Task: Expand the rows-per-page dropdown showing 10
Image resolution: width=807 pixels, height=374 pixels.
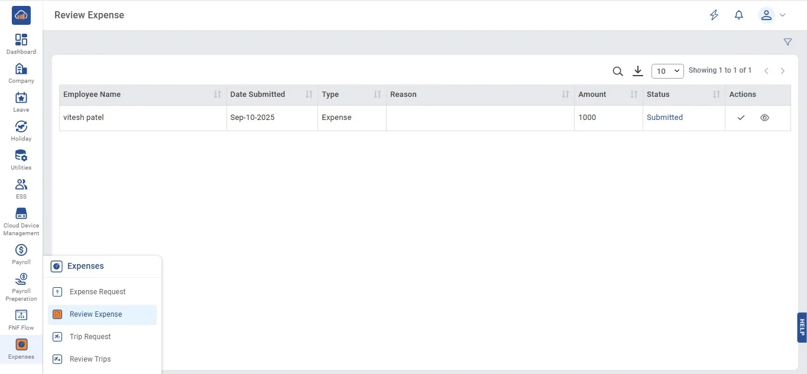Action: tap(667, 71)
